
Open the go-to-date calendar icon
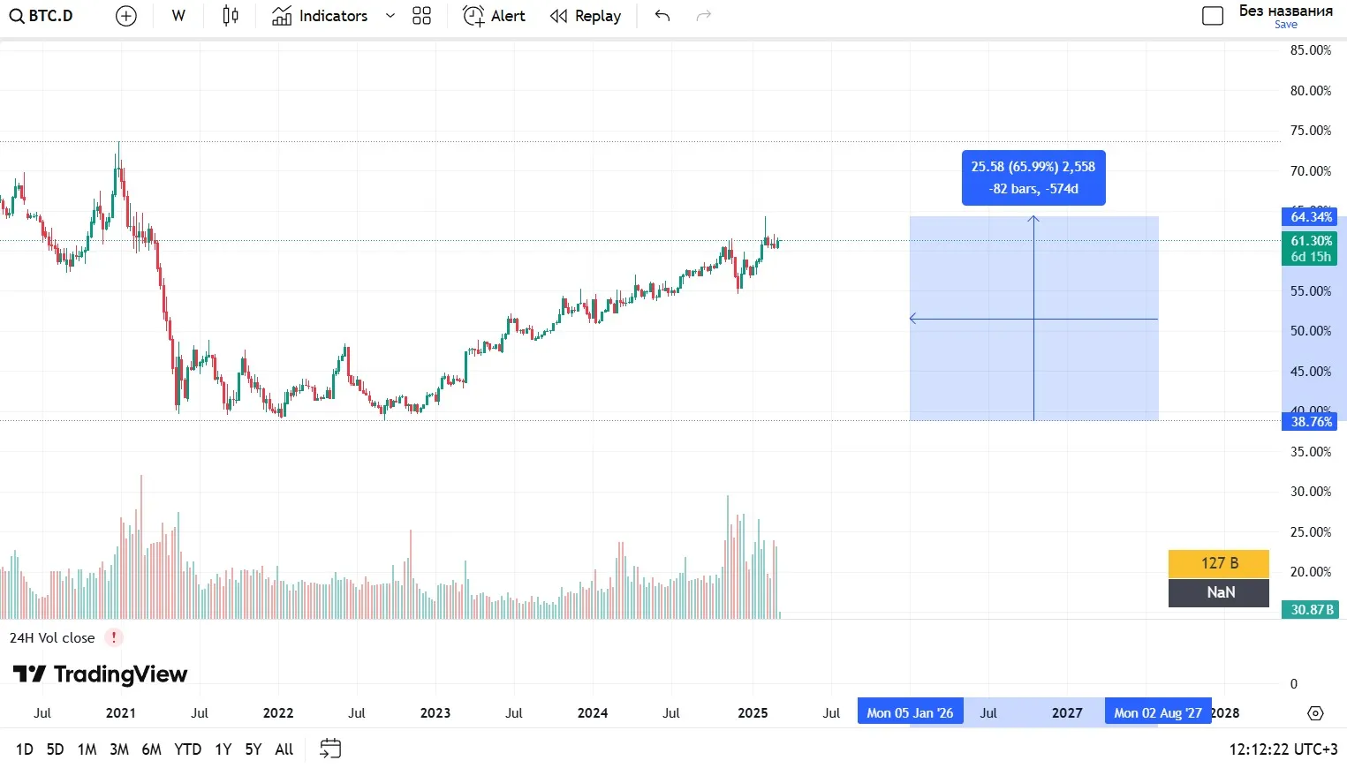click(x=330, y=749)
